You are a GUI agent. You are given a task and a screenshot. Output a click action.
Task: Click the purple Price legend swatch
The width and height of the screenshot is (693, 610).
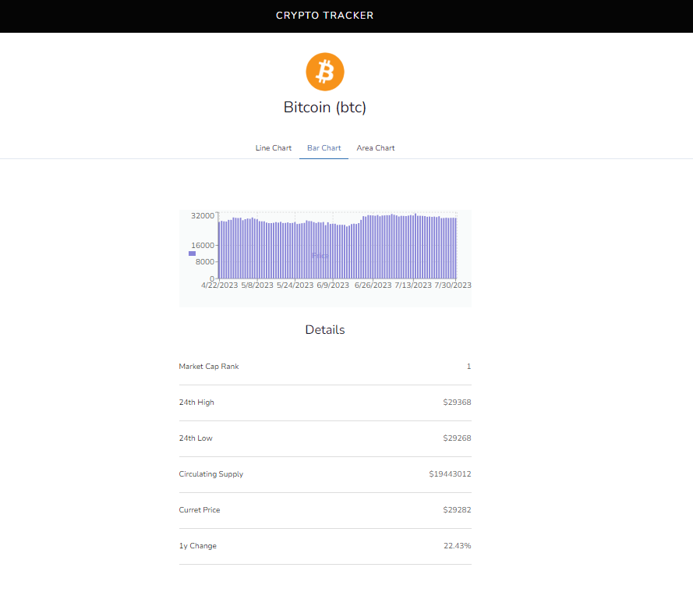coord(193,254)
